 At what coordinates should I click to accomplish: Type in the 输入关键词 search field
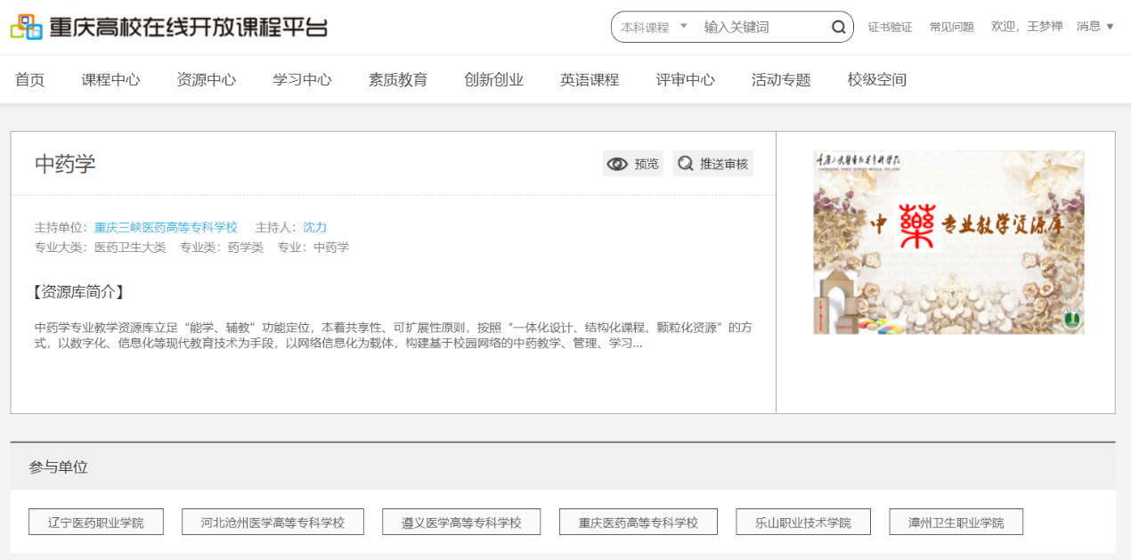[x=761, y=28]
